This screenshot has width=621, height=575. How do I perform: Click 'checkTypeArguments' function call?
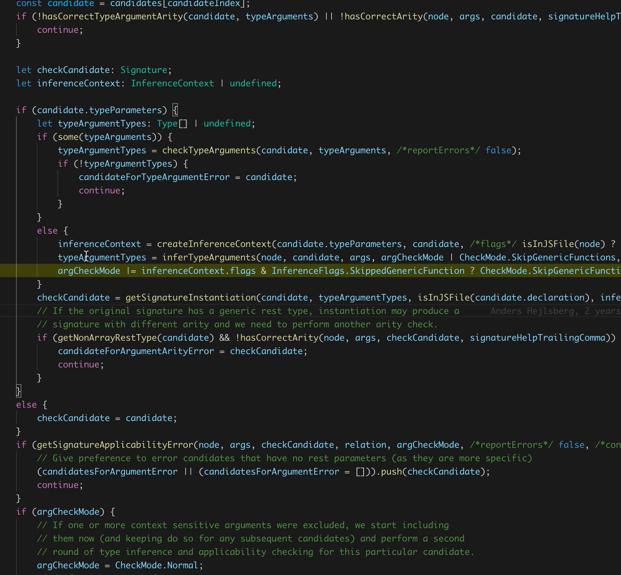[x=209, y=150]
